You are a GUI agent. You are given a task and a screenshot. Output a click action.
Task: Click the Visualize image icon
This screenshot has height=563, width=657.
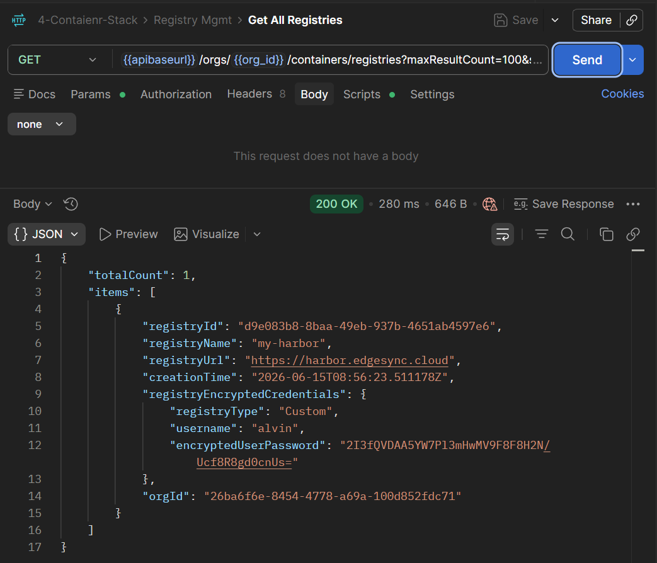181,234
